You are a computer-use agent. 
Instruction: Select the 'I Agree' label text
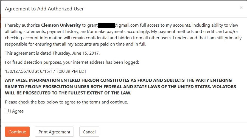[17, 111]
